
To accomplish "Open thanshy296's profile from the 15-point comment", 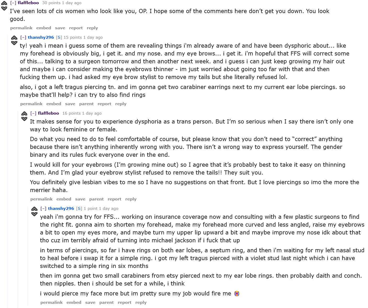I will pos(41,37).
